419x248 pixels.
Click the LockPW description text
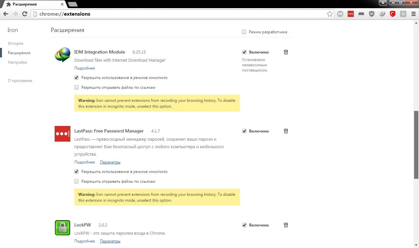tap(120, 233)
